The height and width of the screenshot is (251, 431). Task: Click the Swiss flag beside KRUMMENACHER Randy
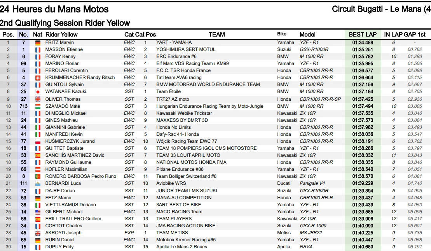38,78
